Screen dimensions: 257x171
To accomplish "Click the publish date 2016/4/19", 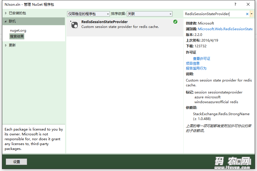I will [x=210, y=40].
